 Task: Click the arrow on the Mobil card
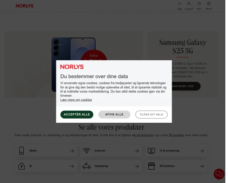(72, 151)
